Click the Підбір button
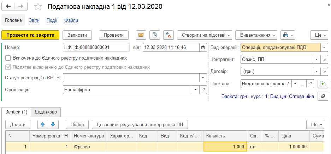Screen dimensions: 331x154 (x=77, y=124)
